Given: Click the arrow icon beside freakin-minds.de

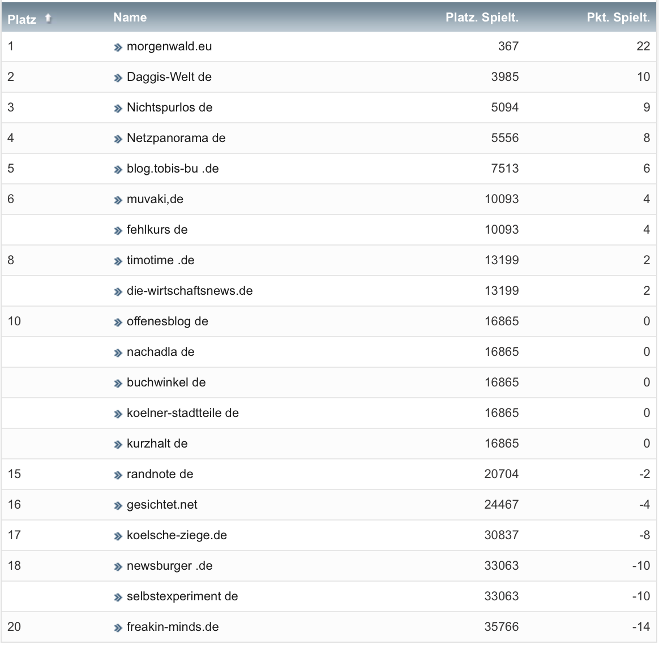Looking at the screenshot, I should pos(118,628).
